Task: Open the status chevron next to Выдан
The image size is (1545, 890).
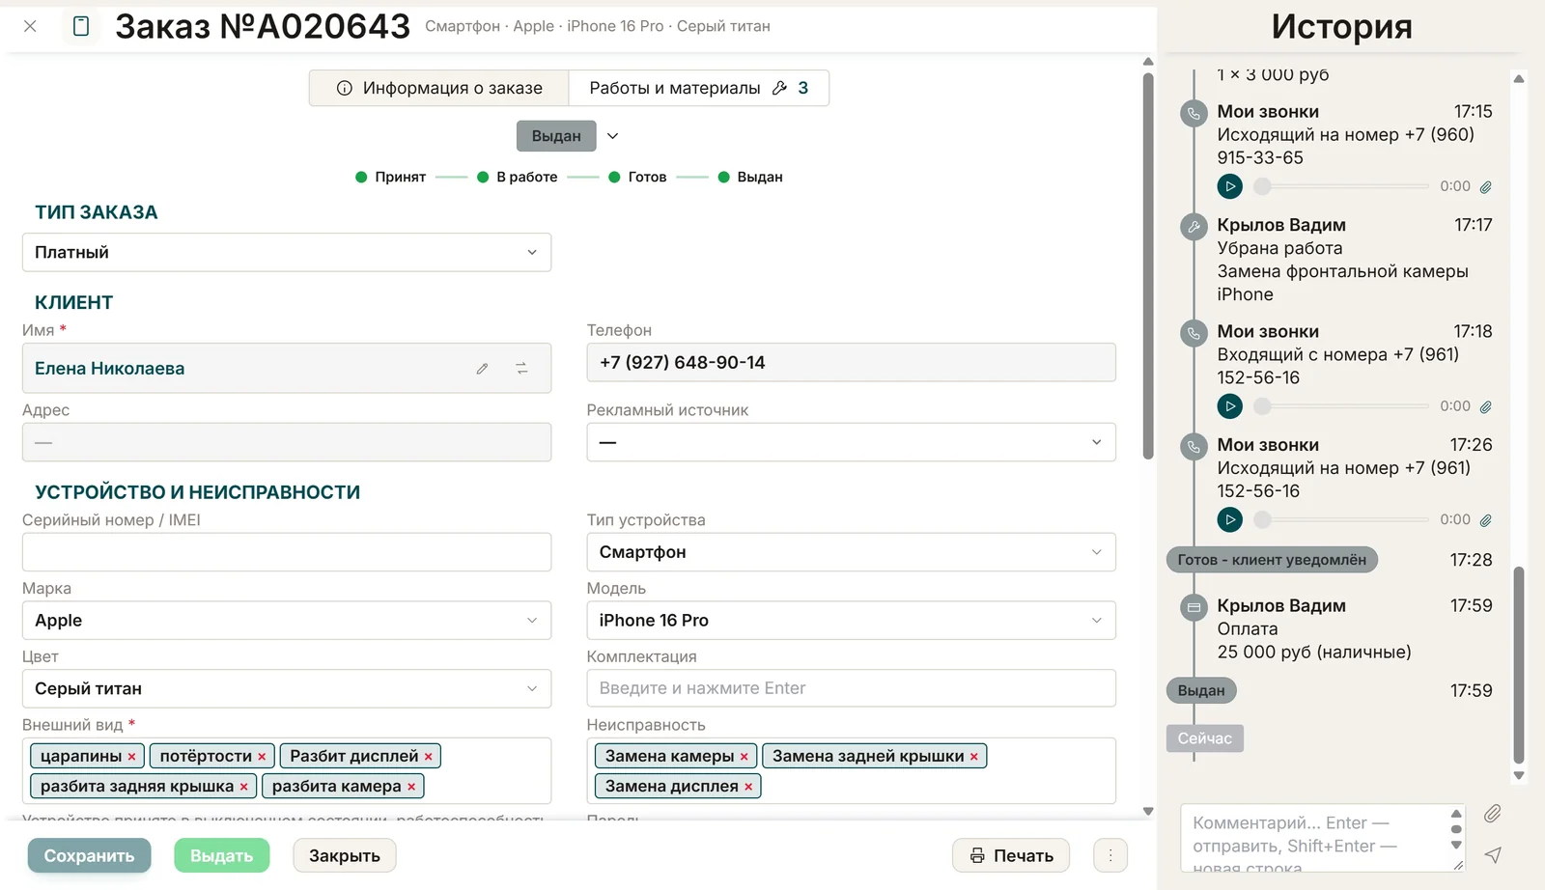Action: pyautogui.click(x=612, y=136)
